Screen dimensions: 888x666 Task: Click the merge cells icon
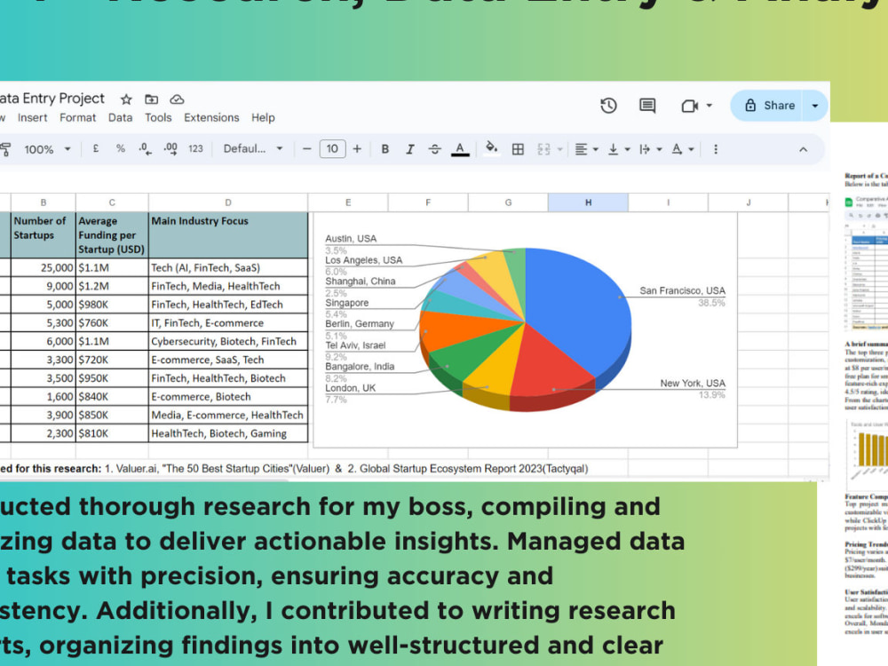pyautogui.click(x=543, y=149)
